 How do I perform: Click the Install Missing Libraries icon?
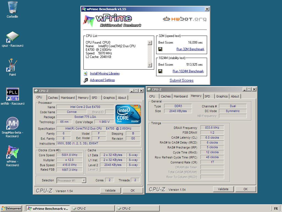86,73
